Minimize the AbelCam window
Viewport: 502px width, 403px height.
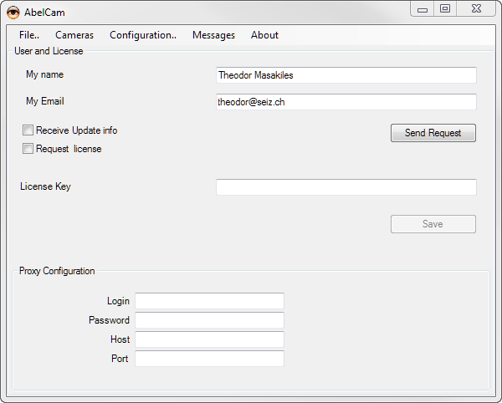click(x=423, y=9)
